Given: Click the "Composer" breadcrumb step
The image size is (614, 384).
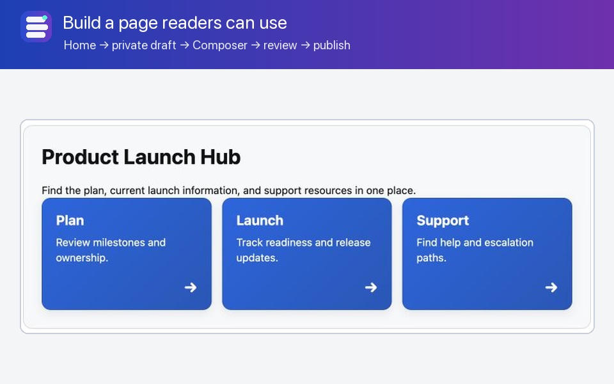Looking at the screenshot, I should point(219,45).
